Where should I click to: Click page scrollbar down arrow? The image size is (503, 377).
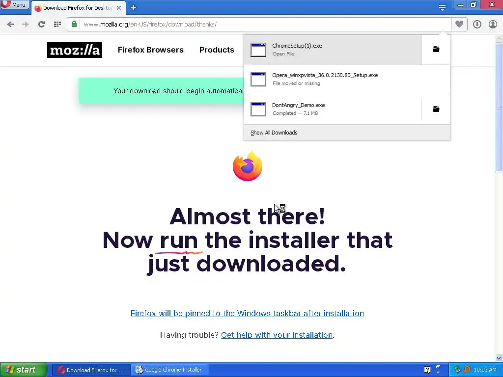tap(499, 358)
